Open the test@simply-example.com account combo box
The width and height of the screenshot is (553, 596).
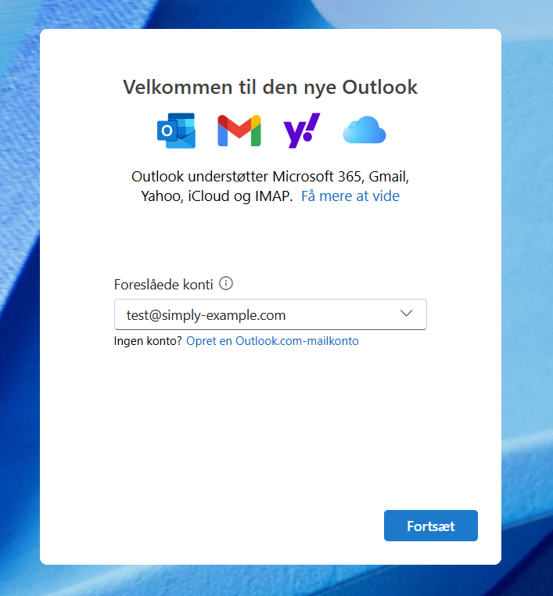pos(270,314)
